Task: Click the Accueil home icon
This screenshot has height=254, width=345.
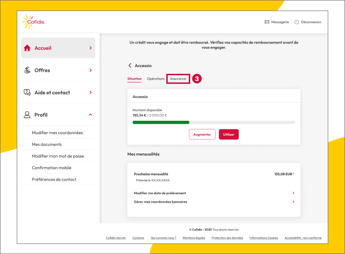Action: pos(27,48)
